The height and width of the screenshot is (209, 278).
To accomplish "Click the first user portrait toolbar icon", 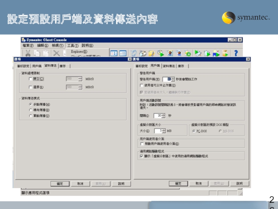I will click(x=170, y=53).
